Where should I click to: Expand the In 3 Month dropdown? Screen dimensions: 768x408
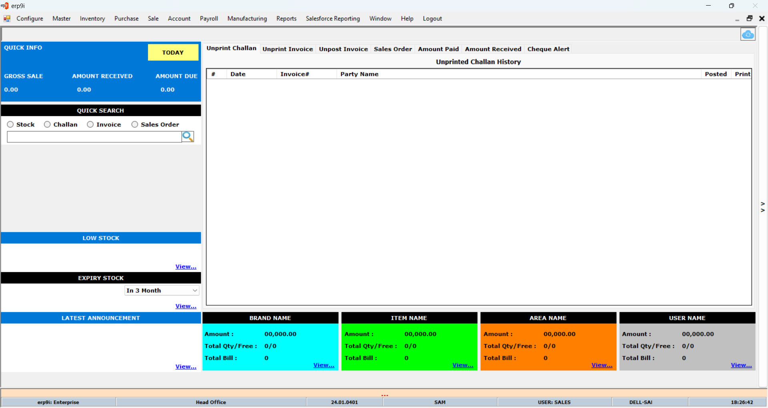[x=195, y=290]
